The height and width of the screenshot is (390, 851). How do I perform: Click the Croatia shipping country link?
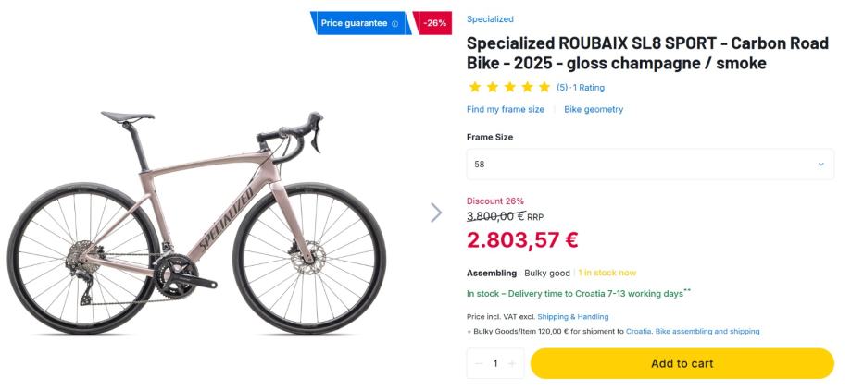pyautogui.click(x=638, y=331)
